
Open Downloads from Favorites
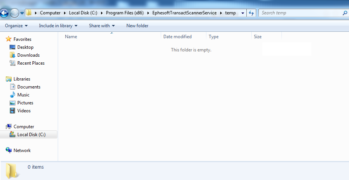tap(29, 55)
